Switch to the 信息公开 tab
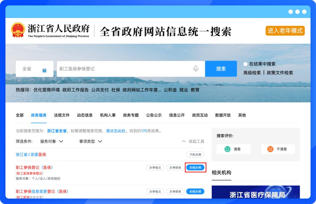Screen dimensions: 316x204 pyautogui.click(x=177, y=115)
